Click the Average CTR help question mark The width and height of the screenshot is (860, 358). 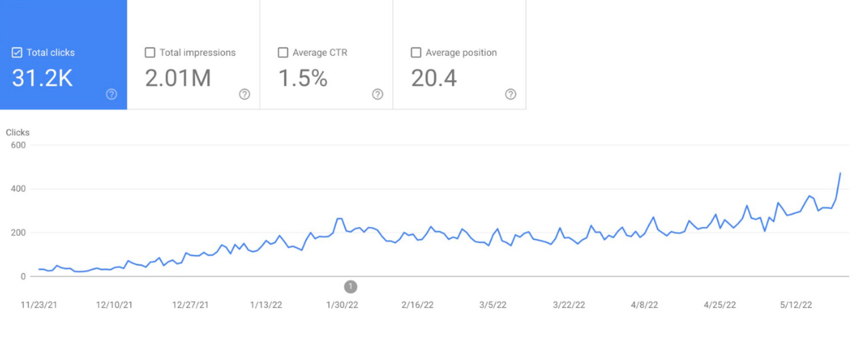coord(378,95)
